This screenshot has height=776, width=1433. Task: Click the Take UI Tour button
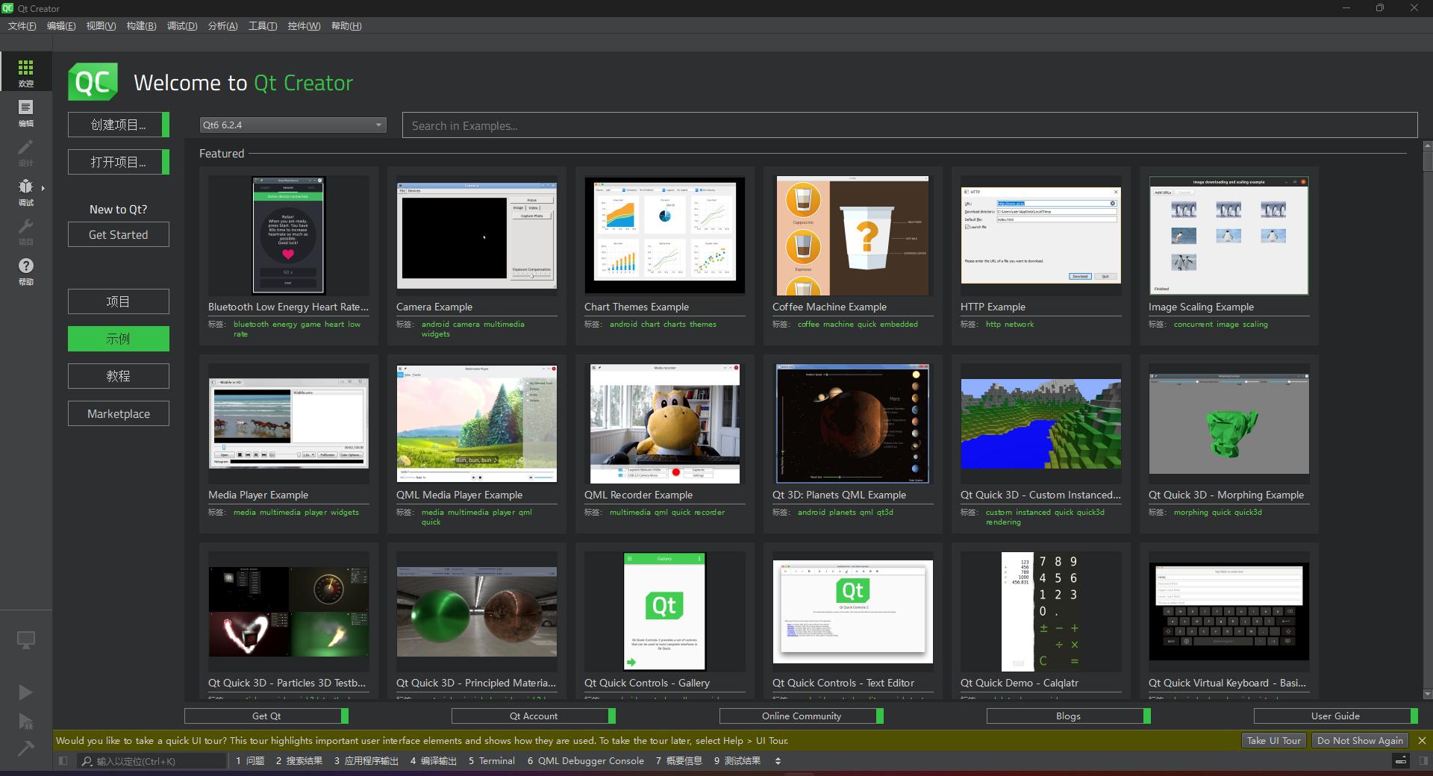[1273, 741]
